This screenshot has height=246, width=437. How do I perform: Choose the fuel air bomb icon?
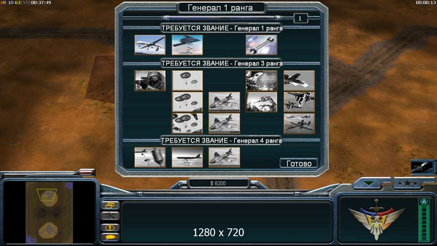coord(150,157)
